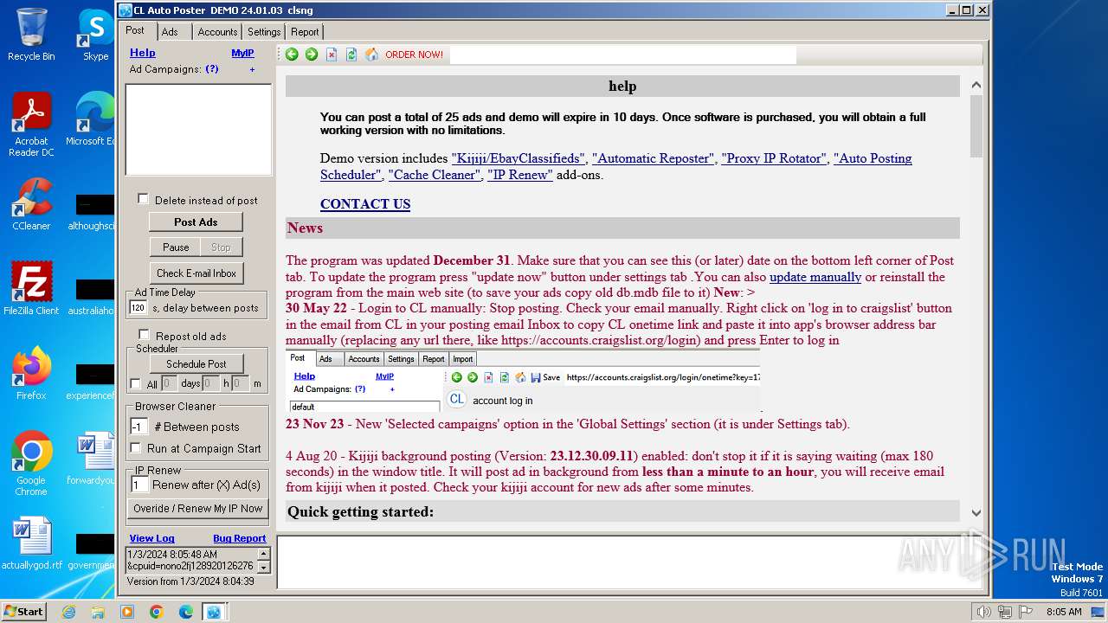Click the update manually link

(x=815, y=277)
